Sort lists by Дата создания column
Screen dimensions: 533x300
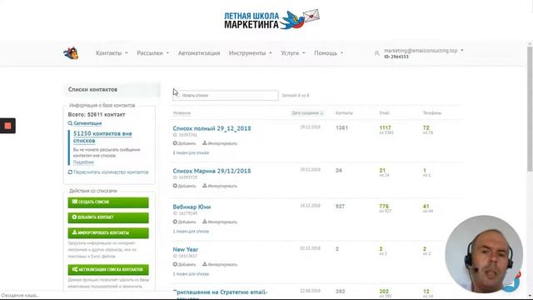coord(307,113)
